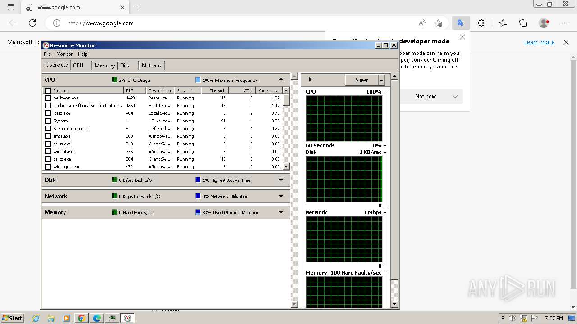Open the Start menu
This screenshot has width=577, height=324.
click(x=12, y=318)
